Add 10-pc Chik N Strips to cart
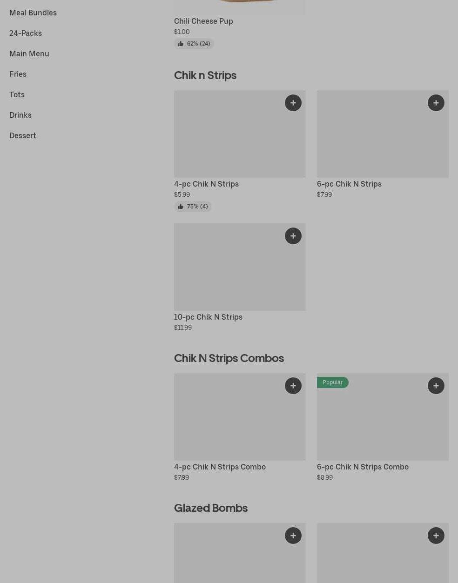458x583 pixels. [x=293, y=236]
